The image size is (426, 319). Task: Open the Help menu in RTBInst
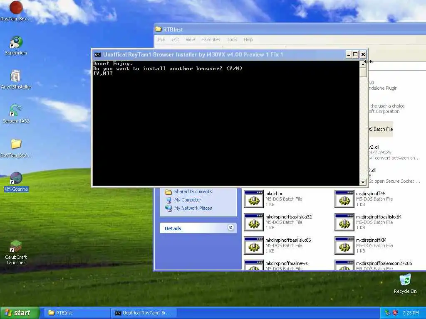click(x=248, y=39)
